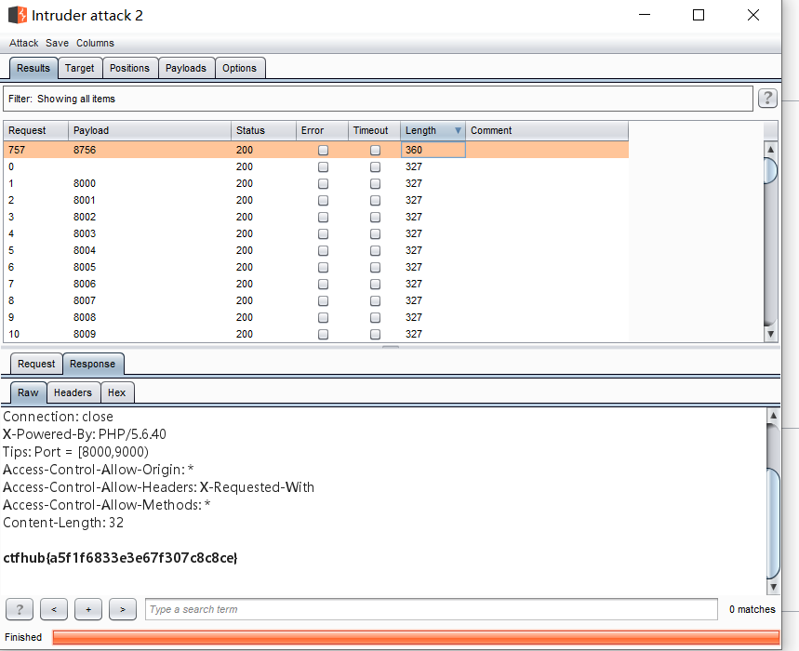
Task: Open the Save menu
Action: [x=57, y=44]
